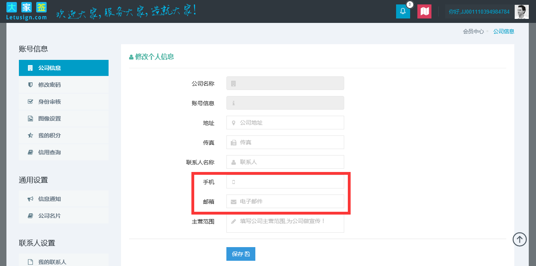Viewport: 536px width, 266px height.
Task: Select 我的积分 sidebar item
Action: pos(64,135)
